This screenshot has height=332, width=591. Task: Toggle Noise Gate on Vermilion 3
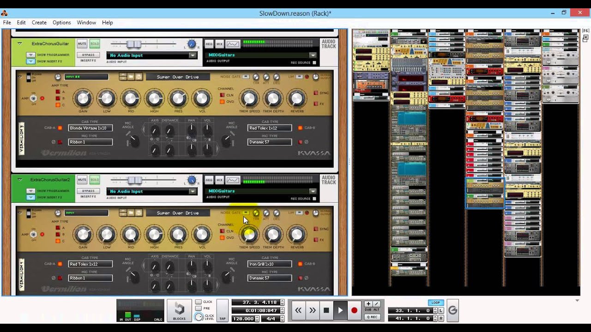[246, 77]
